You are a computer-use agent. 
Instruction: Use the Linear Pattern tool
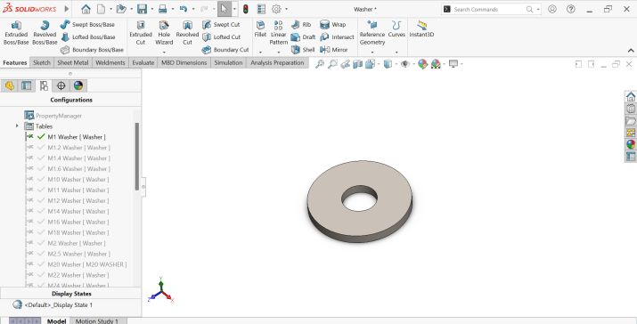click(x=279, y=32)
